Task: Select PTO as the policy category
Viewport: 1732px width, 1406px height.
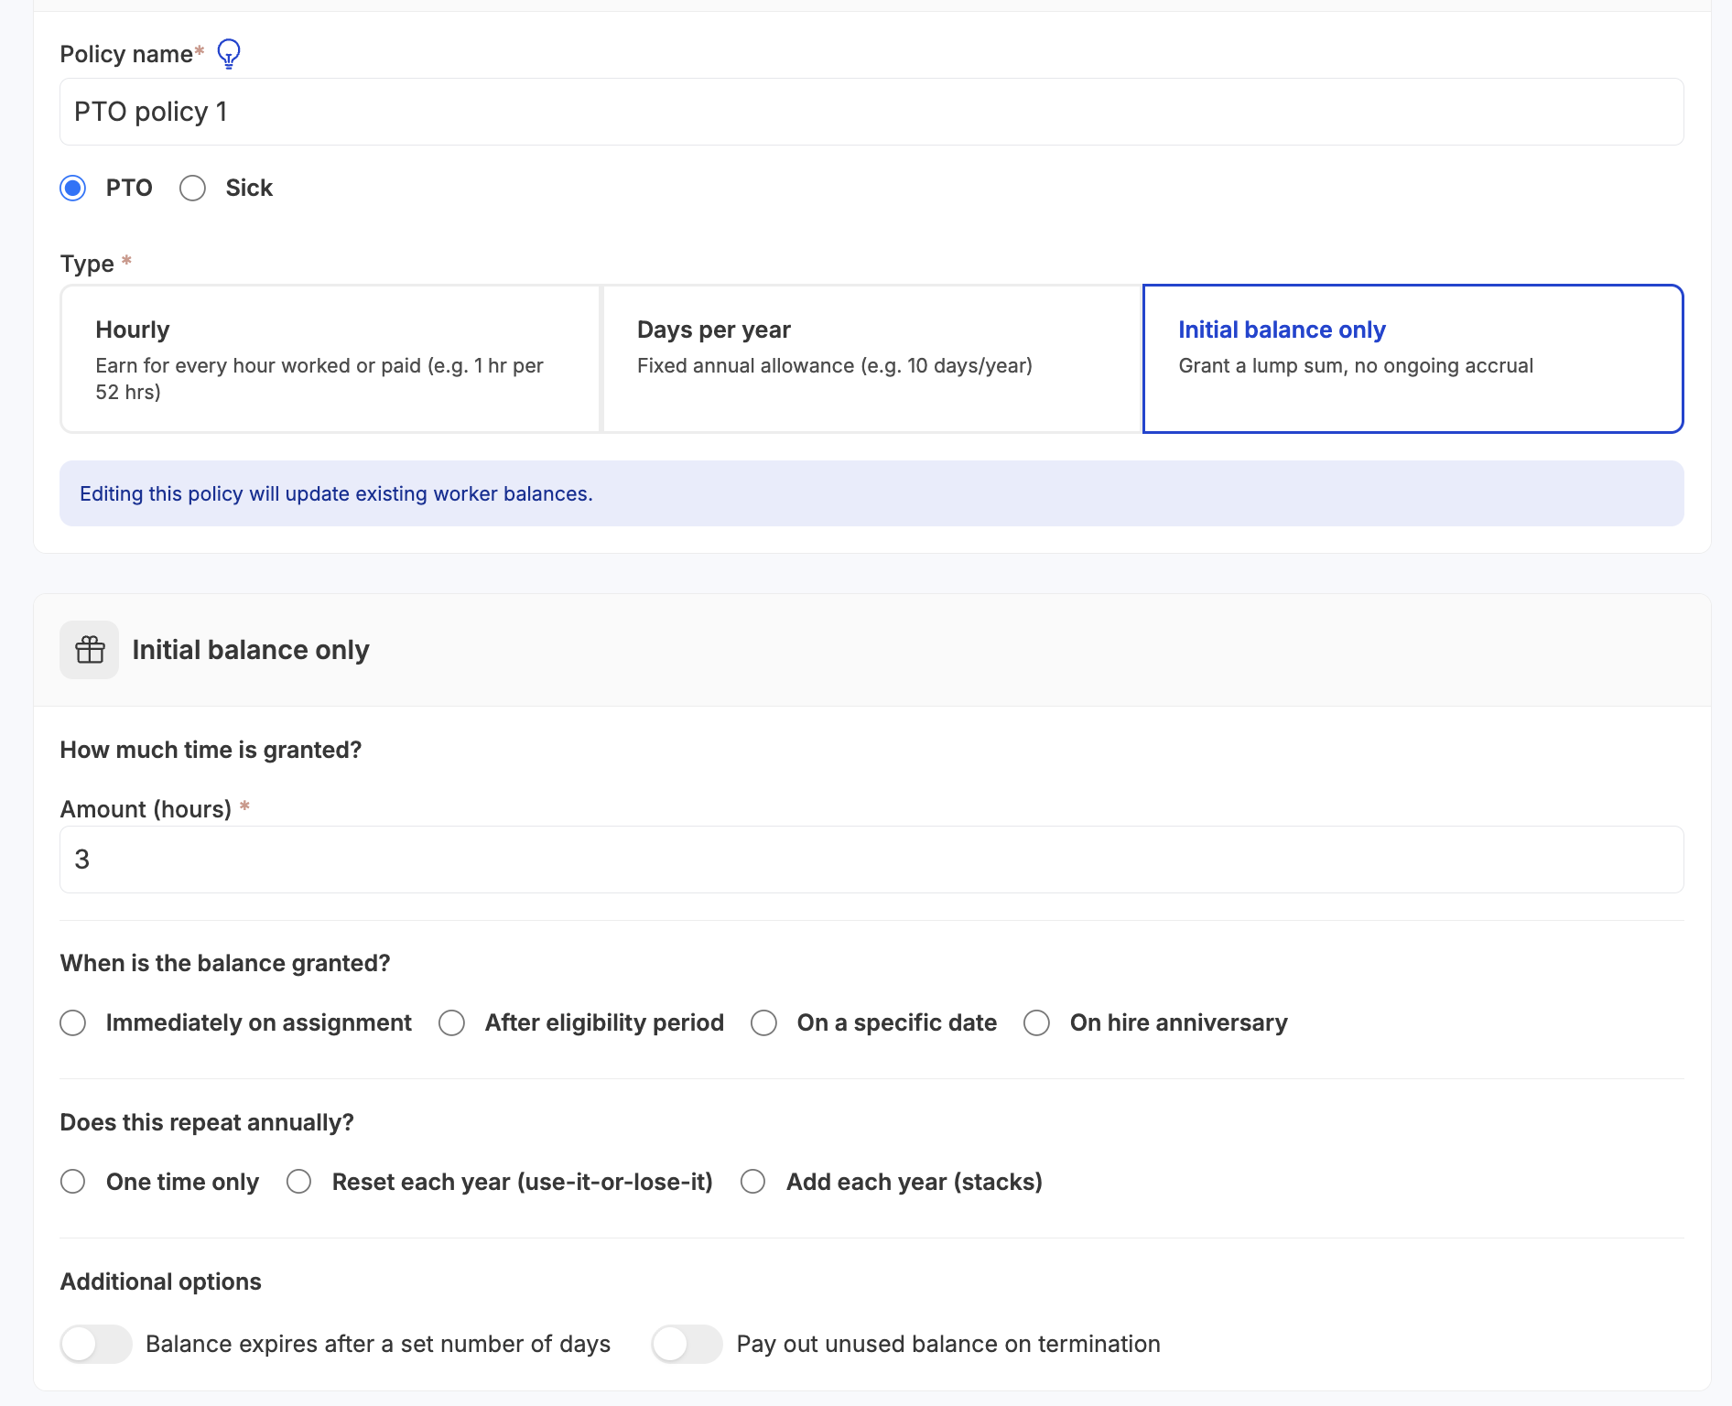Action: tap(72, 189)
